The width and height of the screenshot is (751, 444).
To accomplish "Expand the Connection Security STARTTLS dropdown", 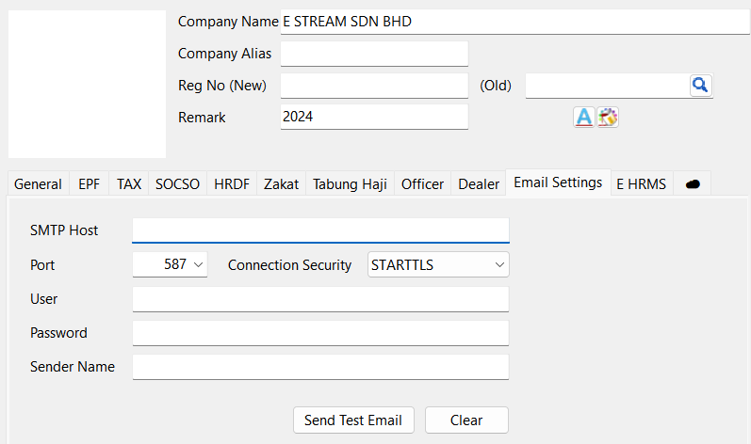I will pyautogui.click(x=438, y=264).
